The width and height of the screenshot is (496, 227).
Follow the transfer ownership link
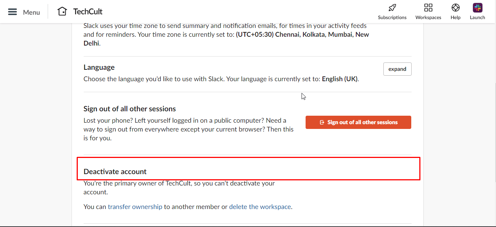(135, 207)
